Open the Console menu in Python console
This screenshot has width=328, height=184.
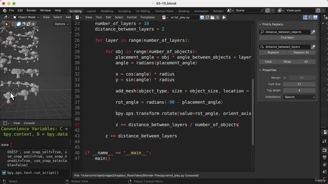click(29, 123)
